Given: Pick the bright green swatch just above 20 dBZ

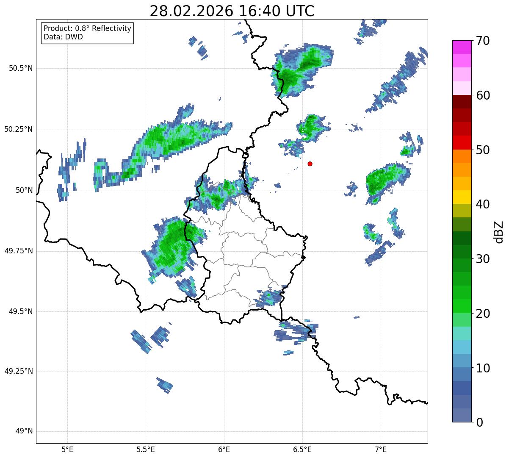Looking at the screenshot, I should pyautogui.click(x=462, y=306).
